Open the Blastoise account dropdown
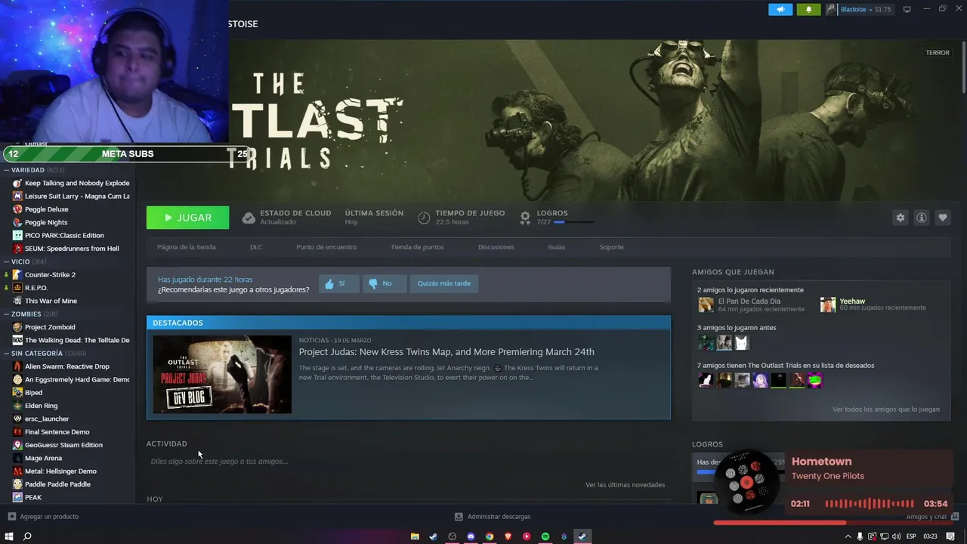Image resolution: width=967 pixels, height=544 pixels. [x=858, y=9]
